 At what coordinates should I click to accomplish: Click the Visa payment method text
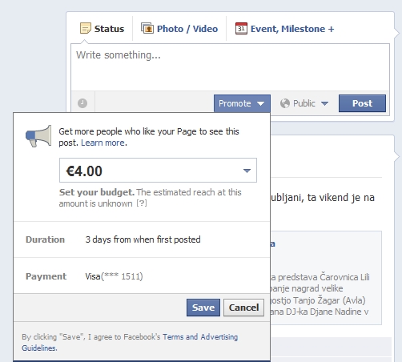coord(114,276)
